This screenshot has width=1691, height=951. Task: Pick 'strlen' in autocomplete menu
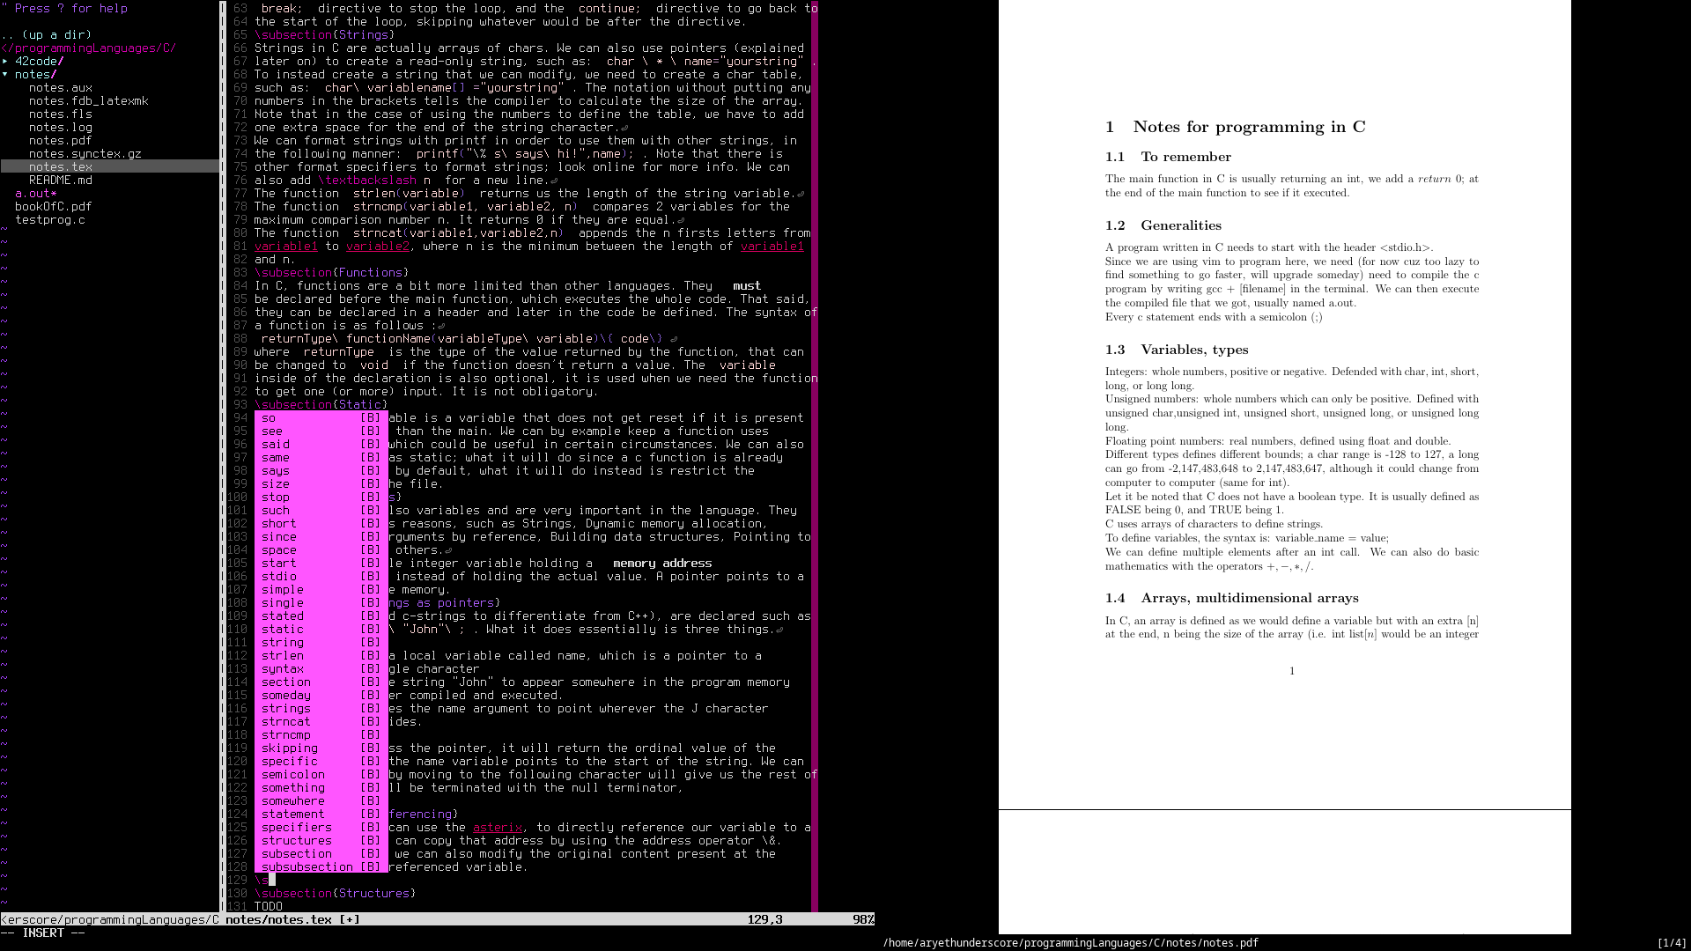(282, 656)
